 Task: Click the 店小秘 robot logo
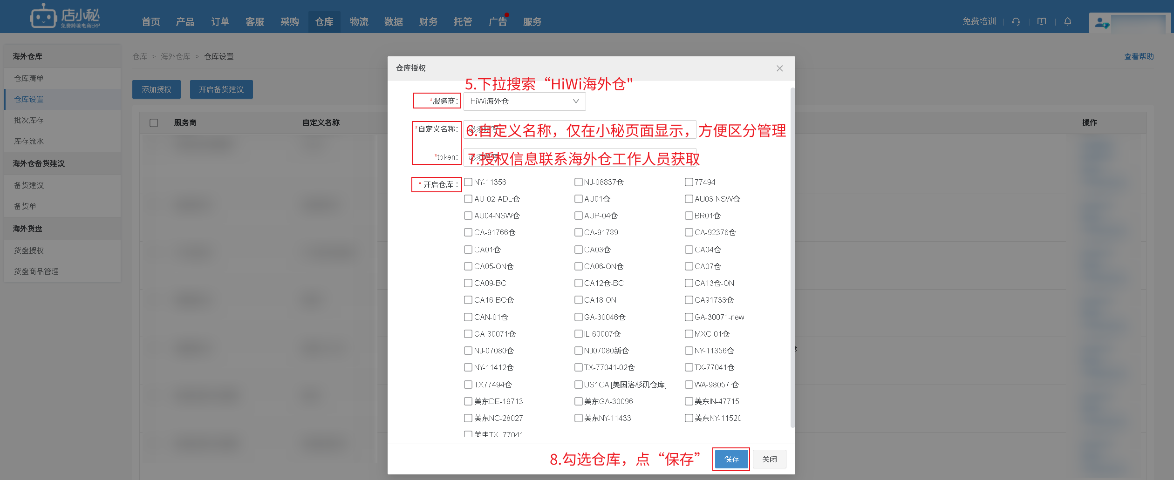coord(65,16)
